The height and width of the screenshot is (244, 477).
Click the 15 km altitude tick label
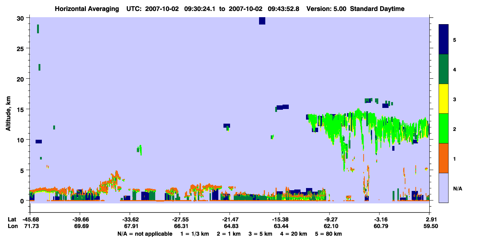pos(21,109)
